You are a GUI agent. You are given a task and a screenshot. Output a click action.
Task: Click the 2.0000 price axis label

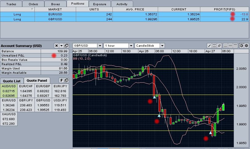pyautogui.click(x=241, y=87)
